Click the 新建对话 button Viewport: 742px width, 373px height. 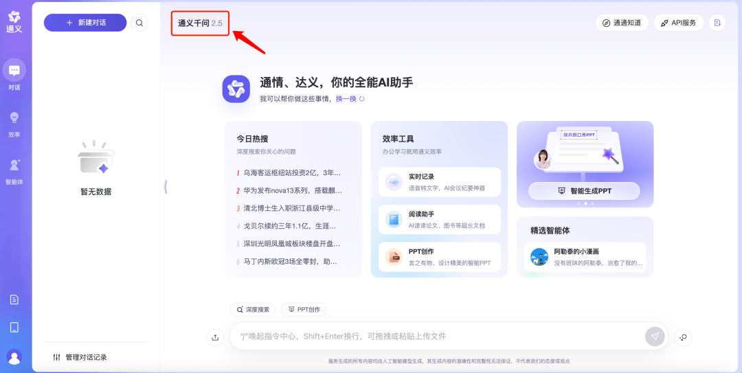pyautogui.click(x=85, y=23)
